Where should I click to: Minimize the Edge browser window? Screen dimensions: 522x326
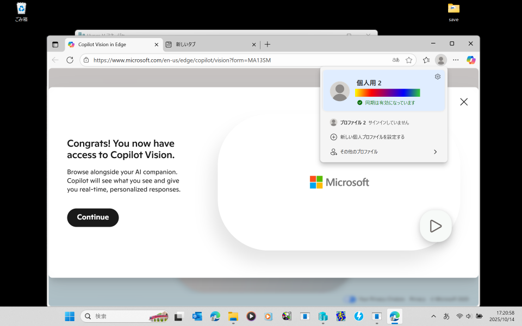[433, 43]
